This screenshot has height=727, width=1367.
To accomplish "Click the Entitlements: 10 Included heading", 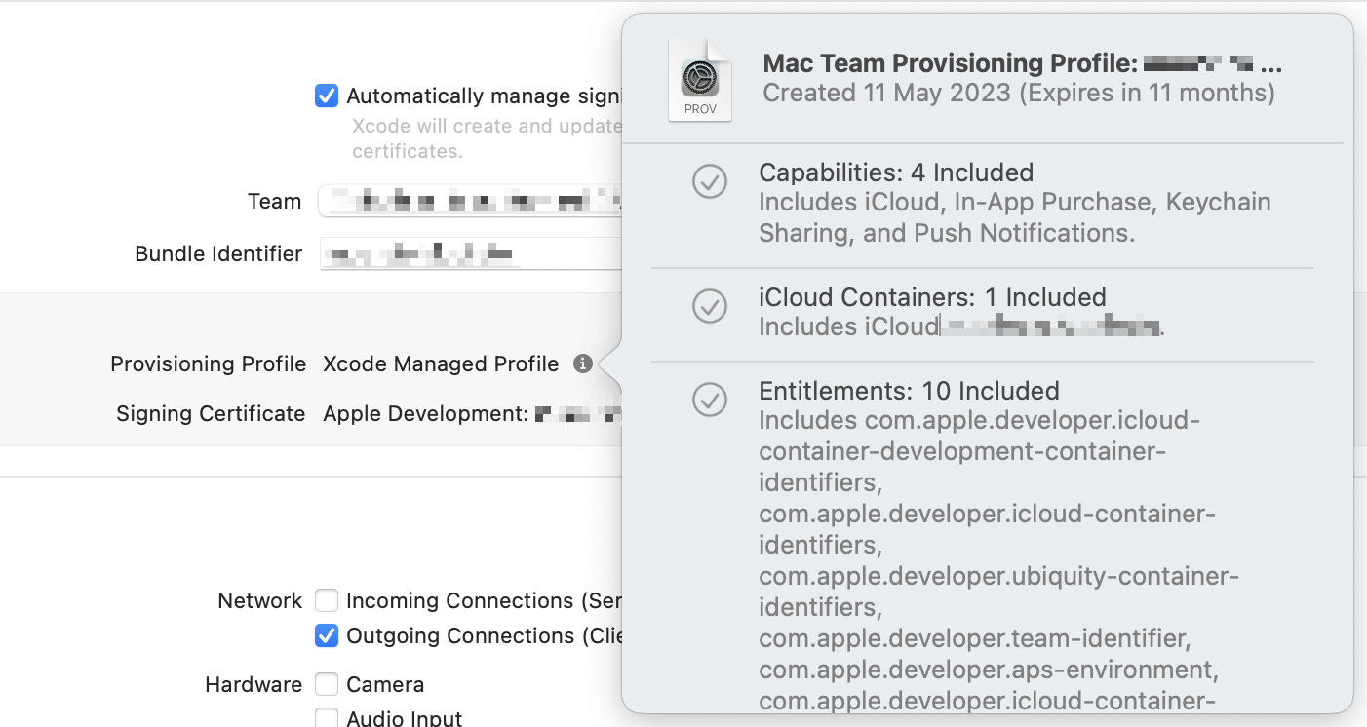I will (x=909, y=391).
